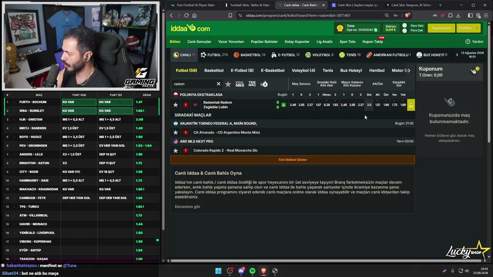This screenshot has width=493, height=277.
Task: Click the iddaa.com logo
Action: (x=190, y=28)
